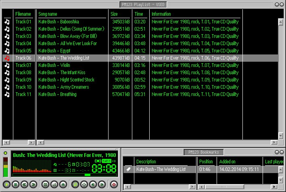
Task: Click Filename pane left scroll arrow
Action: pyautogui.click(x=6, y=142)
